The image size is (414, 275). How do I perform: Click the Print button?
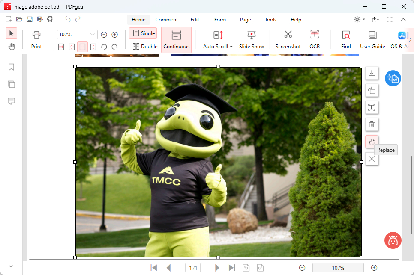click(36, 40)
